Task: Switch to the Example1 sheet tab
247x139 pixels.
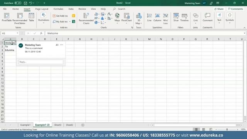Action: pyautogui.click(x=25, y=125)
